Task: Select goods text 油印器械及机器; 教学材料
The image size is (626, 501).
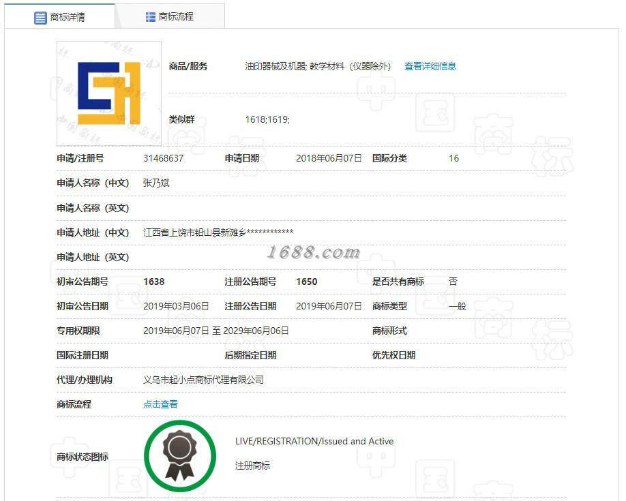Action: click(x=295, y=66)
